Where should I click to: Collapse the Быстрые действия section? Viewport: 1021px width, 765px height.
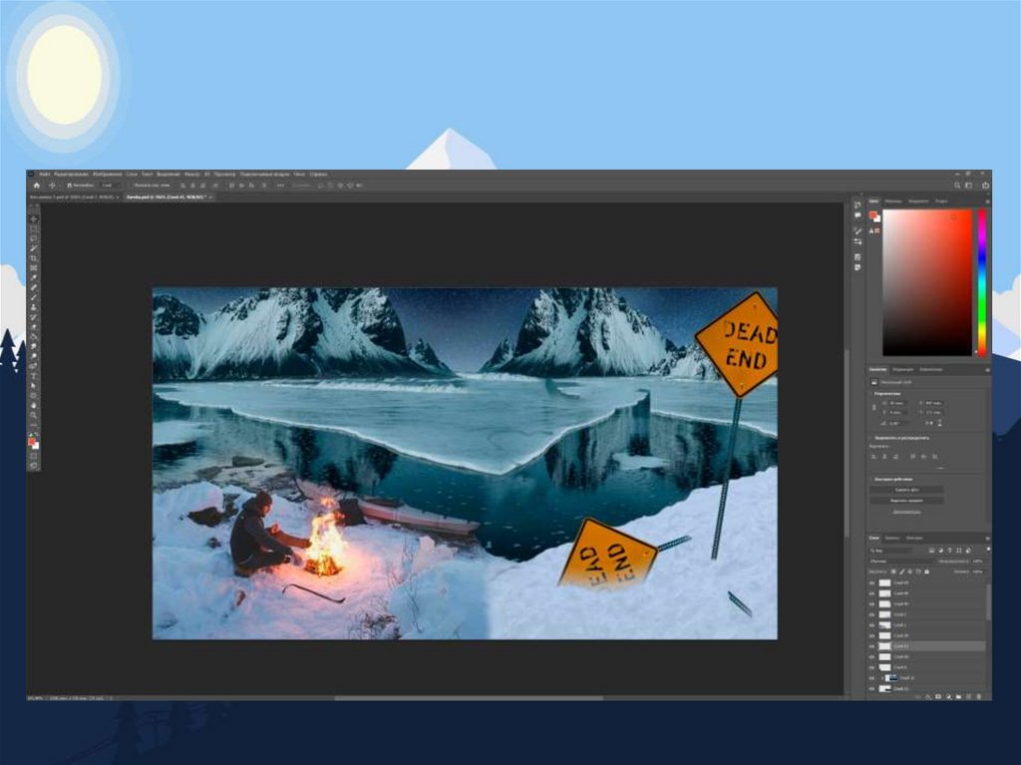(x=871, y=479)
